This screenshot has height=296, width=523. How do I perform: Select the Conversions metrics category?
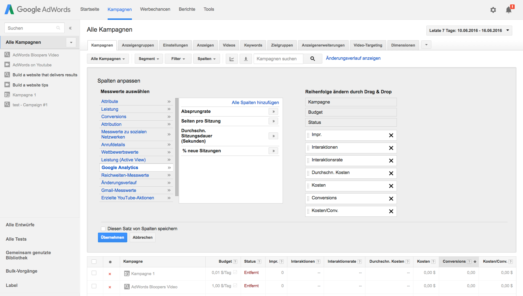tap(136, 117)
